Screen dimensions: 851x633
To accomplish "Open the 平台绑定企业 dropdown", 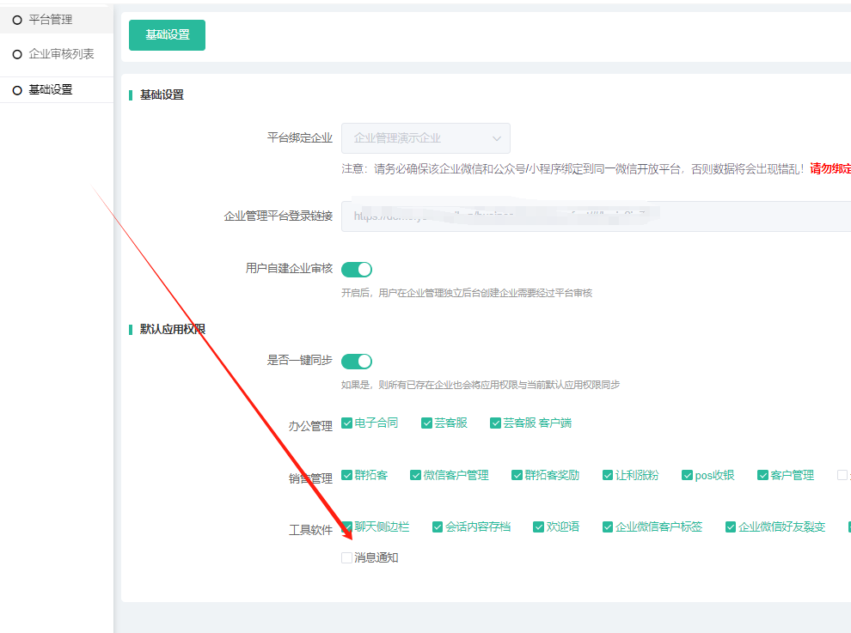I will tap(425, 138).
